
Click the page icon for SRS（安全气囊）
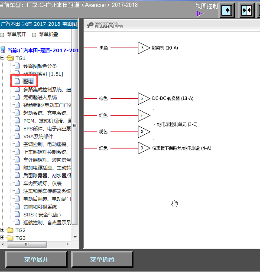17,214
